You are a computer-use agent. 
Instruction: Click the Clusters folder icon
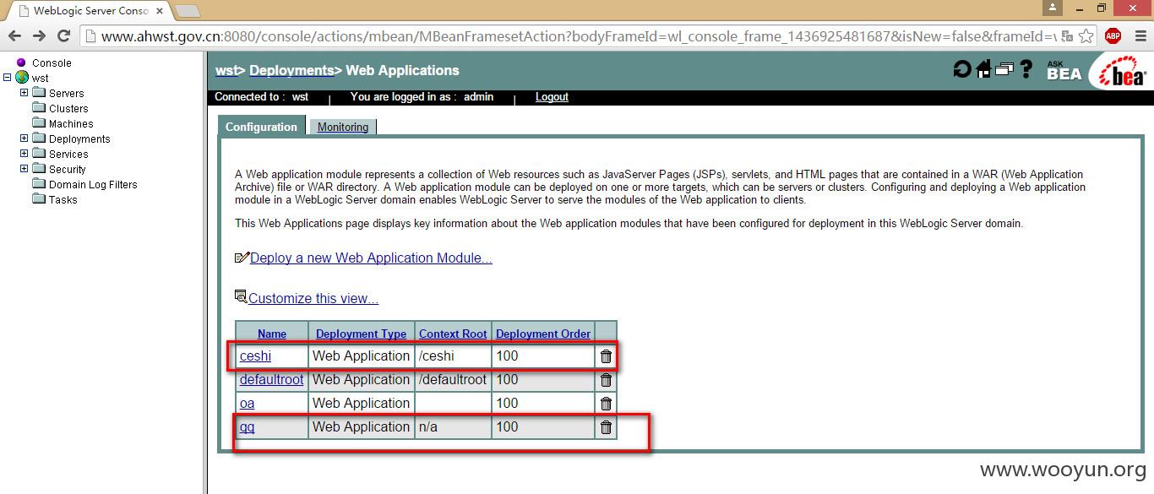(x=39, y=108)
